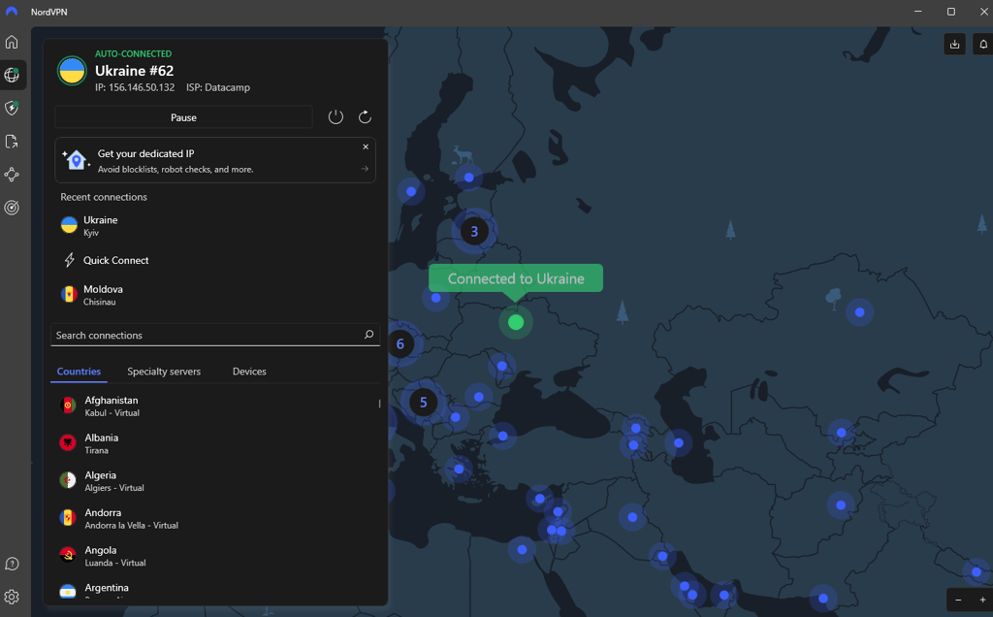The width and height of the screenshot is (993, 617).
Task: Open the help chat icon in sidebar
Action: [12, 564]
